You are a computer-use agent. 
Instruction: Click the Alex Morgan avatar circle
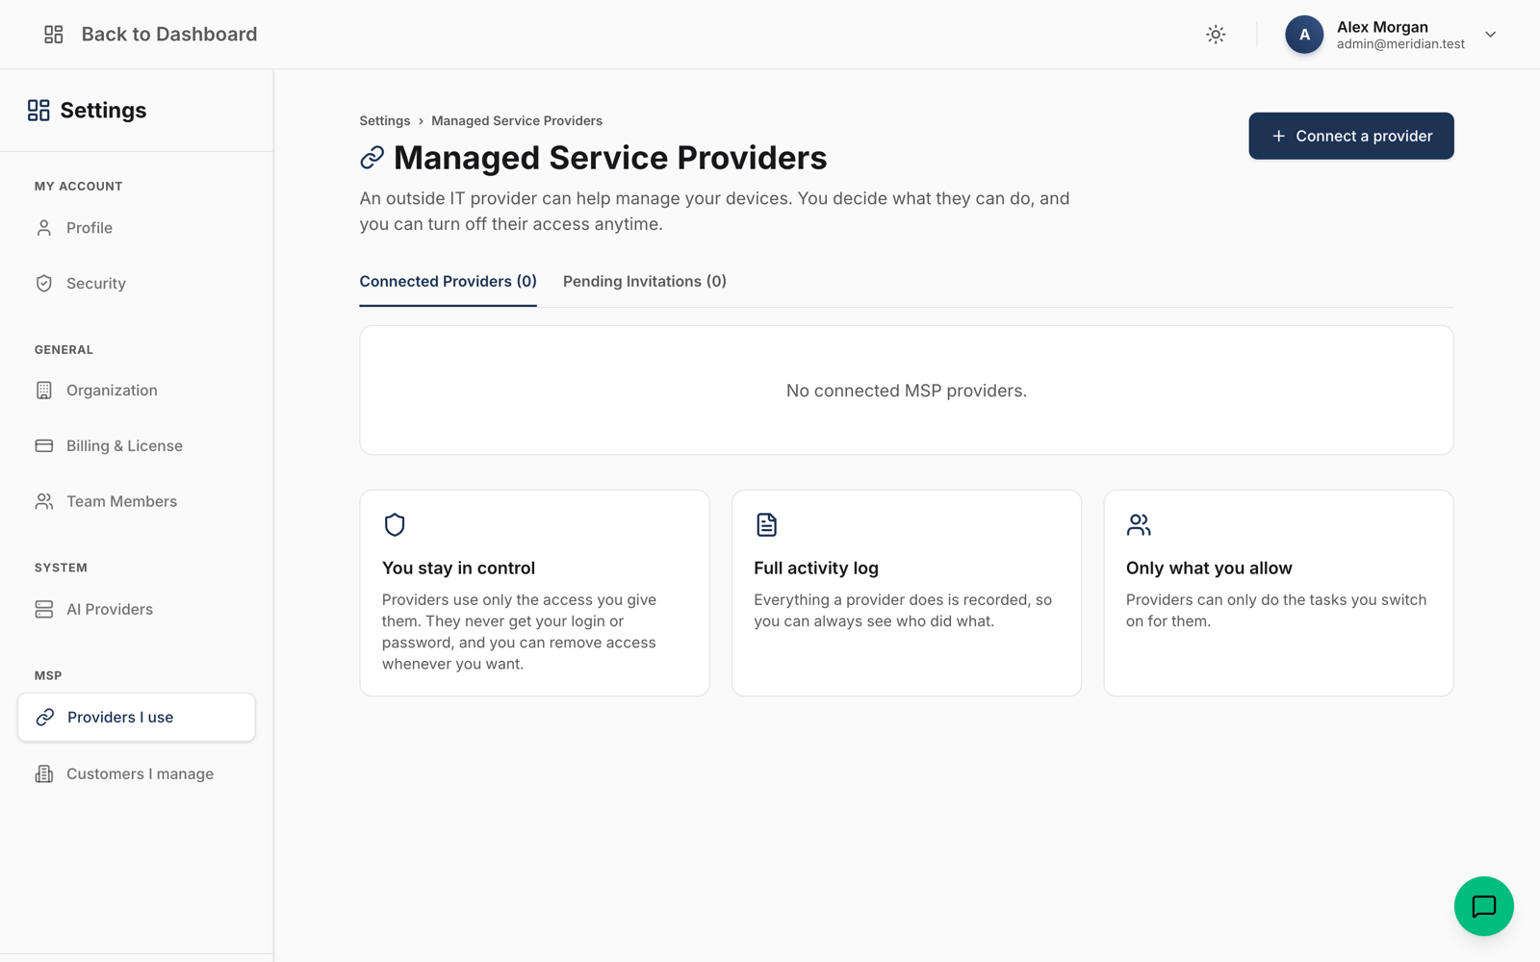coord(1304,35)
